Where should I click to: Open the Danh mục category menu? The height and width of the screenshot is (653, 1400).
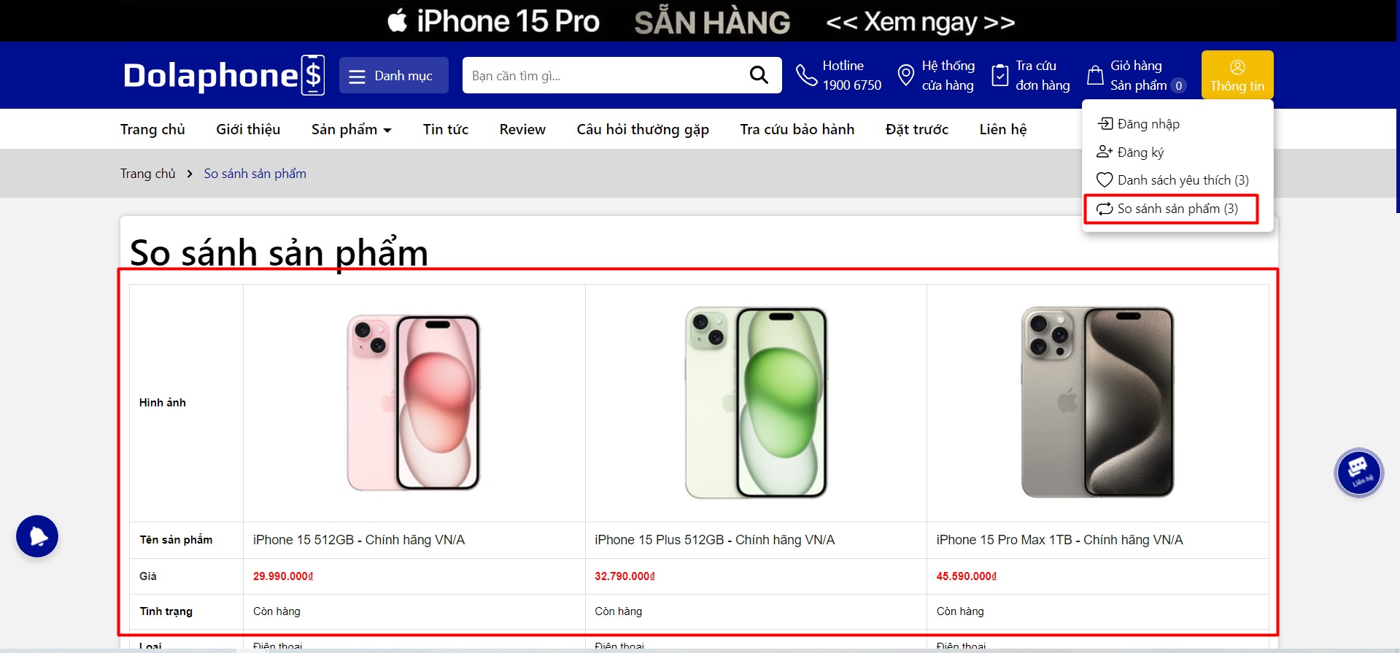click(394, 75)
